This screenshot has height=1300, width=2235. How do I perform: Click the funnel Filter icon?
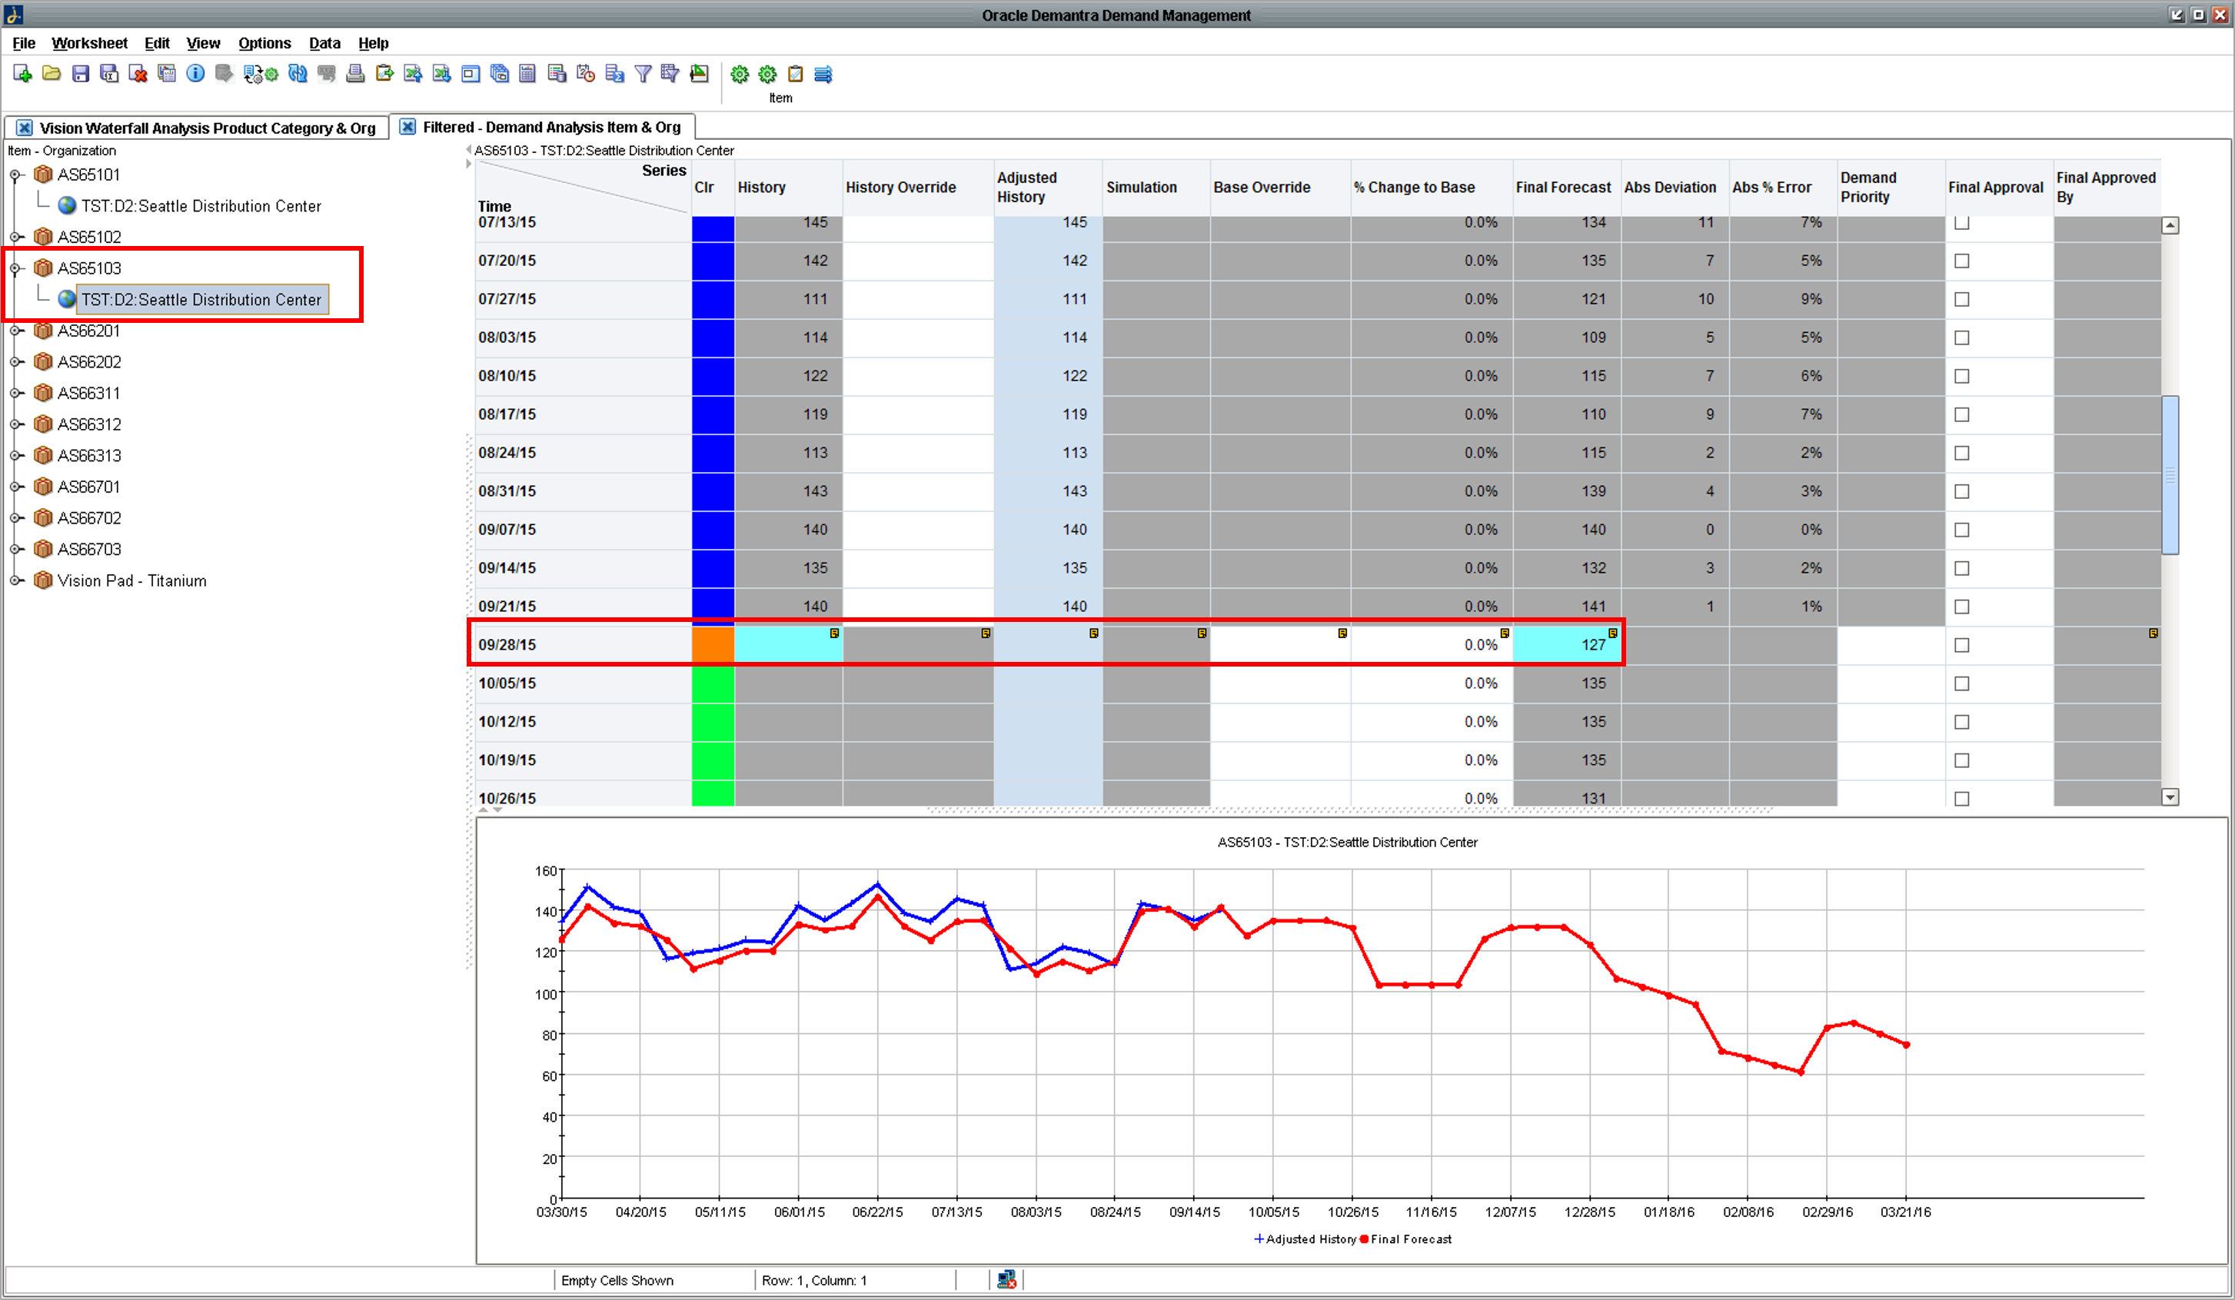click(643, 75)
